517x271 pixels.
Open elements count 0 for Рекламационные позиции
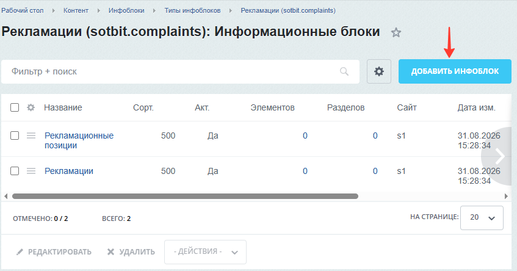tap(305, 135)
